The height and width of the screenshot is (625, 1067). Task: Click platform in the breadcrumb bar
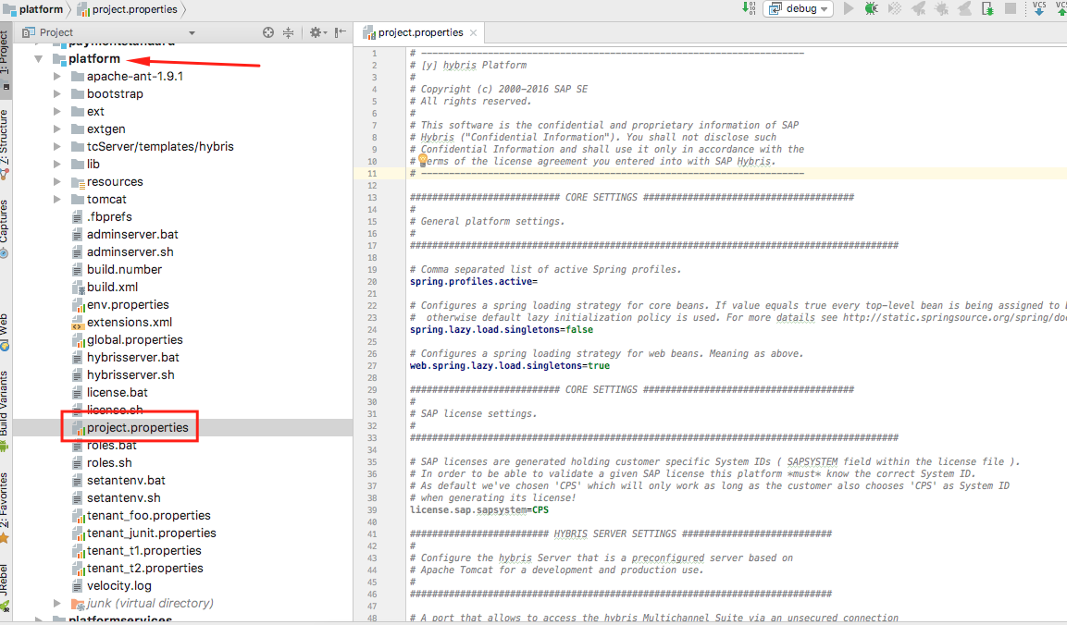(33, 9)
